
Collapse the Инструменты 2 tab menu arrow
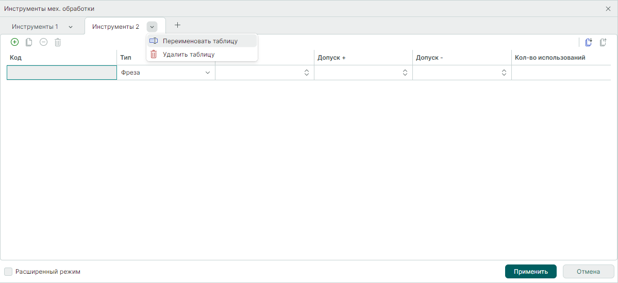[x=152, y=26]
